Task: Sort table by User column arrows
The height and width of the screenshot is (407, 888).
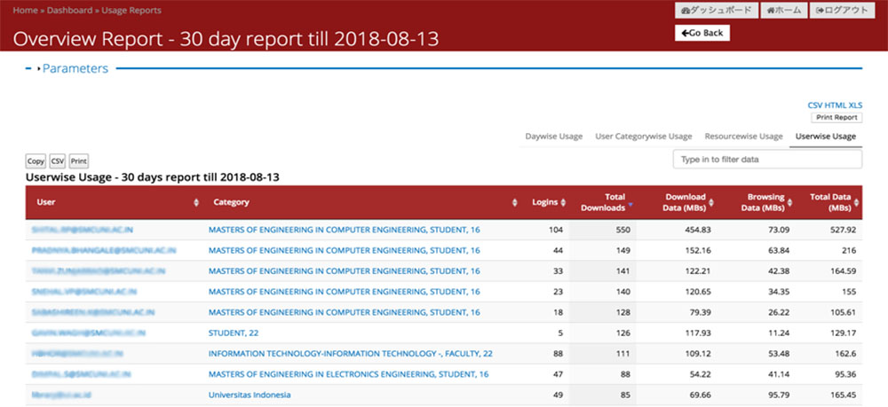Action: (x=196, y=202)
